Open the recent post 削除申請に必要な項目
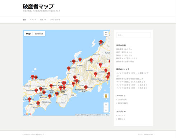This screenshot has width=176, height=139. (125, 61)
